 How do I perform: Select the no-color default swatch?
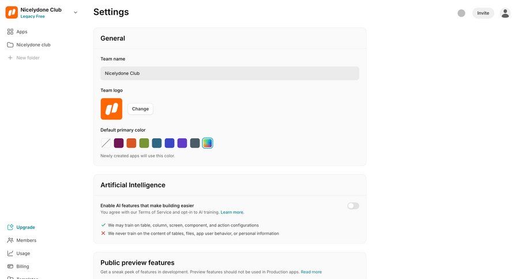click(x=106, y=143)
